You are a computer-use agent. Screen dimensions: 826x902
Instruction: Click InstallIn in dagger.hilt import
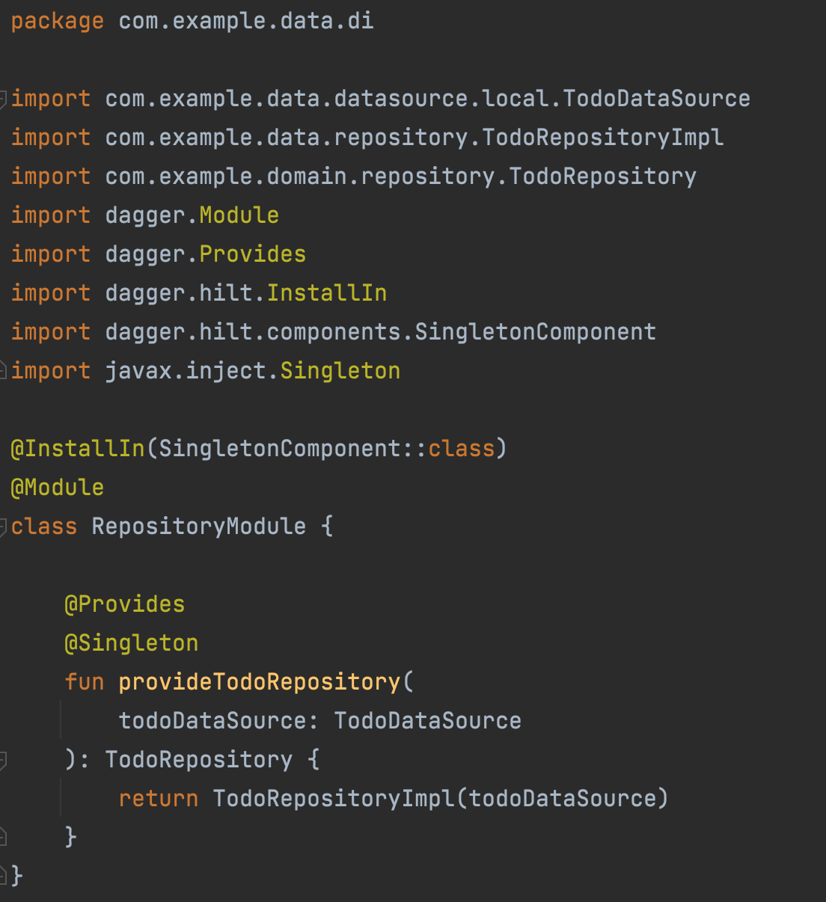click(x=327, y=292)
